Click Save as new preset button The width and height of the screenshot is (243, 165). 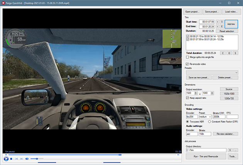199,77
